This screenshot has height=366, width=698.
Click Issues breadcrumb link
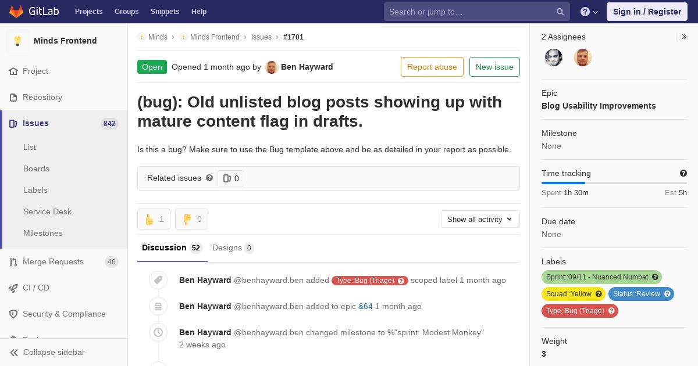(261, 37)
